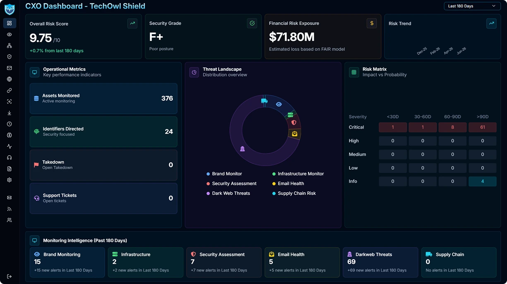Toggle Security Assessment legend item
The width and height of the screenshot is (507, 284).
point(231,184)
